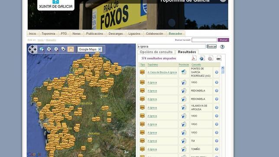The width and height of the screenshot is (279, 157).
Task: Select the zoom in magnifier tool
Action: coord(49,49)
